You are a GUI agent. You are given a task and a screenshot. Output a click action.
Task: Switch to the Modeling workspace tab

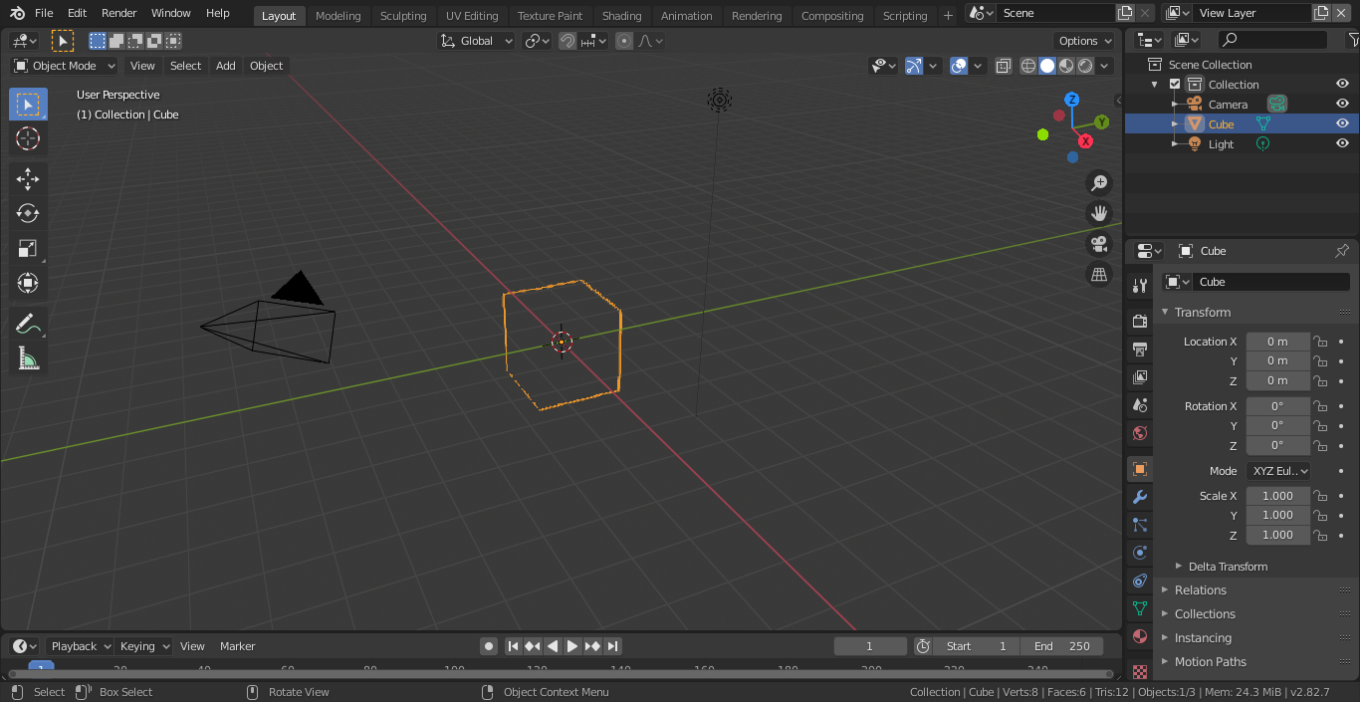click(x=339, y=16)
